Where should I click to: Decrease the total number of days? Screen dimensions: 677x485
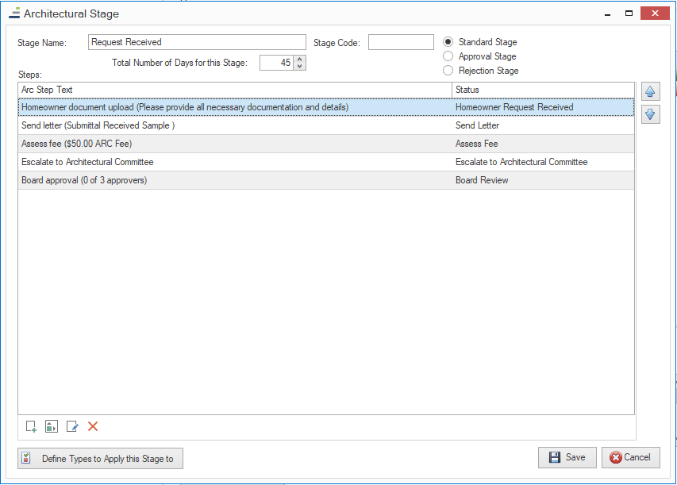(300, 66)
